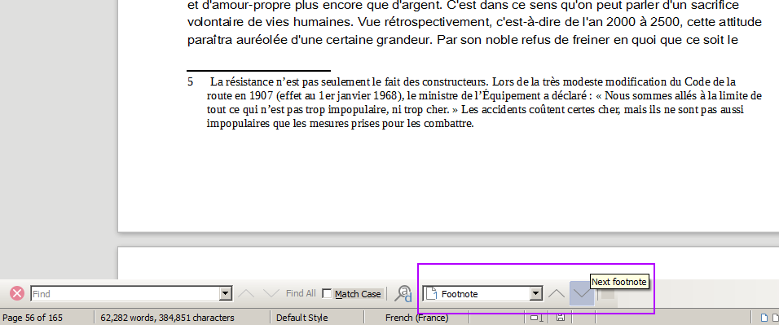The image size is (779, 325).
Task: Click into the Find search field
Action: click(x=125, y=294)
